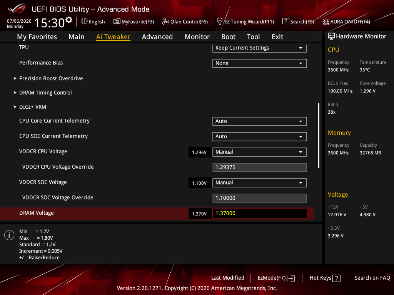Open clock settings gear icon
Viewport: 394px width, 295px height.
click(x=69, y=20)
